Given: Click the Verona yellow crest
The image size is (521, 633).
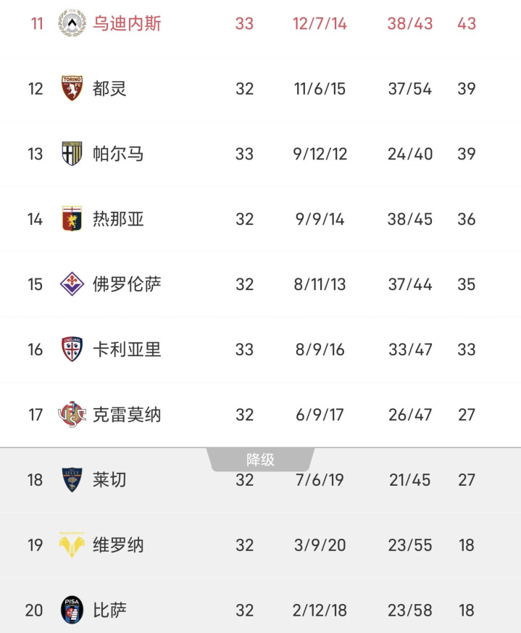Looking at the screenshot, I should pos(72,545).
